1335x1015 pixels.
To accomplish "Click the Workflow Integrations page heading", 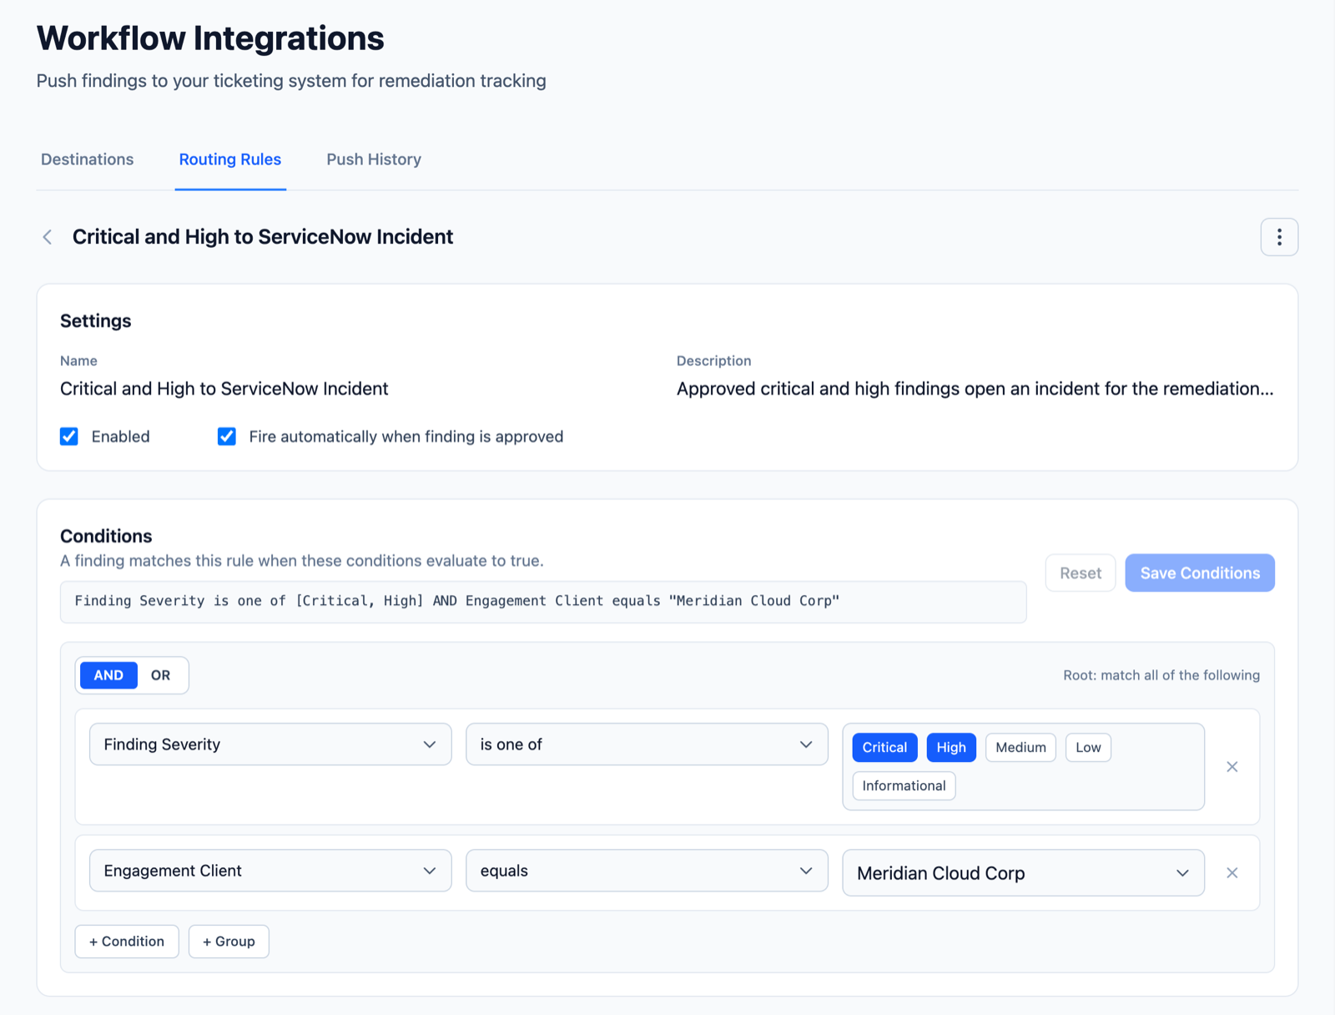I will tap(210, 38).
